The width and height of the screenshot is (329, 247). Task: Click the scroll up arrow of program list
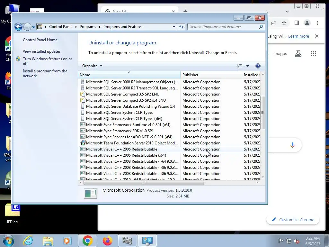coord(263,74)
